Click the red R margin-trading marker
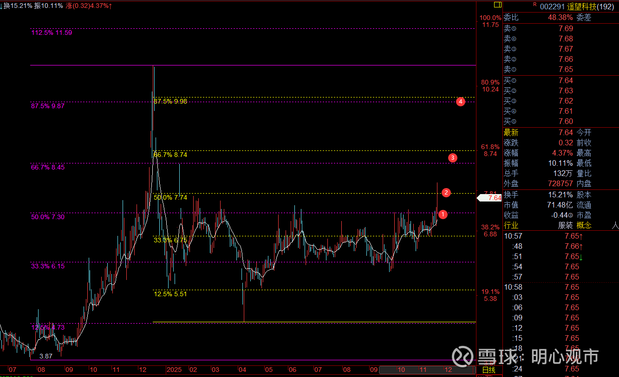The image size is (619, 377). tap(534, 5)
